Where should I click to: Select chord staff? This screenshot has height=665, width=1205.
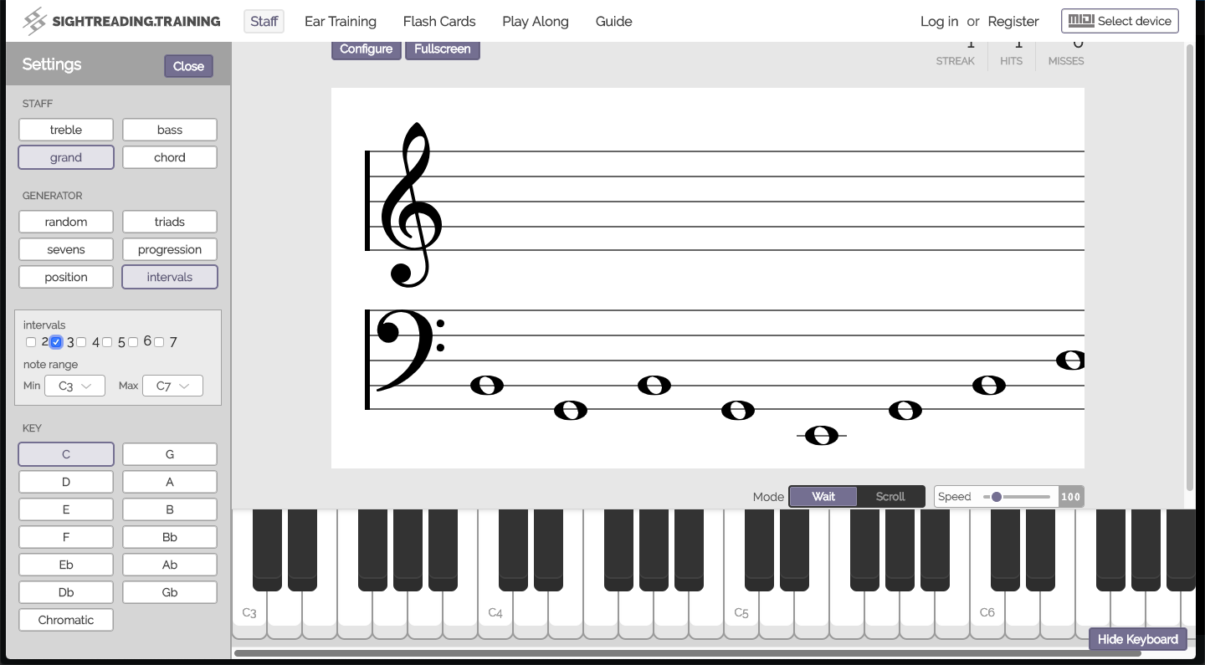[170, 157]
